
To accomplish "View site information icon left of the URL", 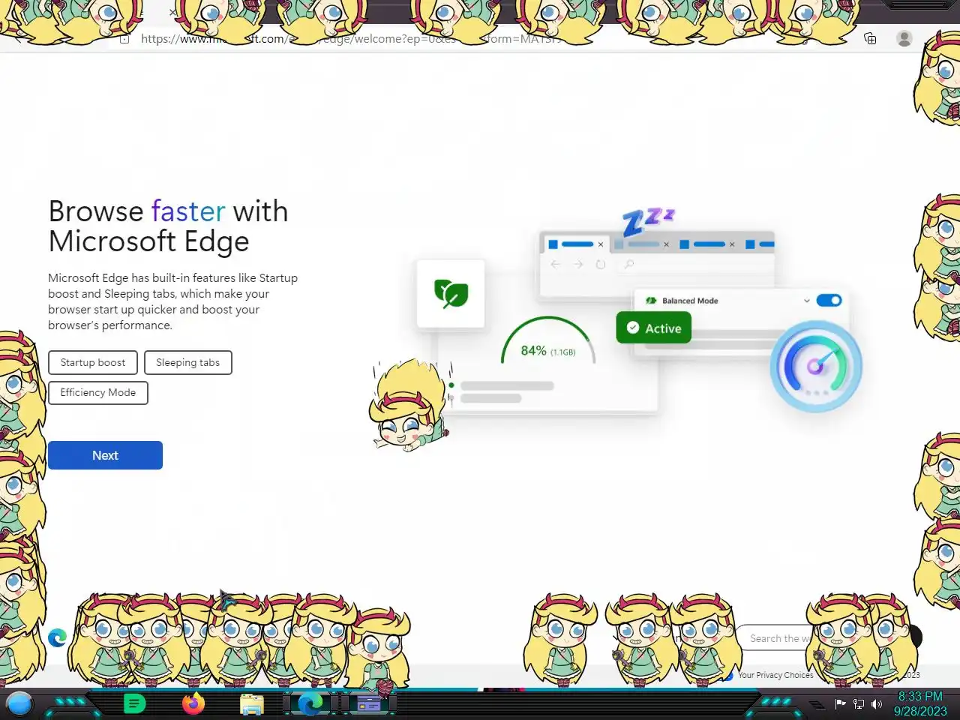I will (x=124, y=38).
